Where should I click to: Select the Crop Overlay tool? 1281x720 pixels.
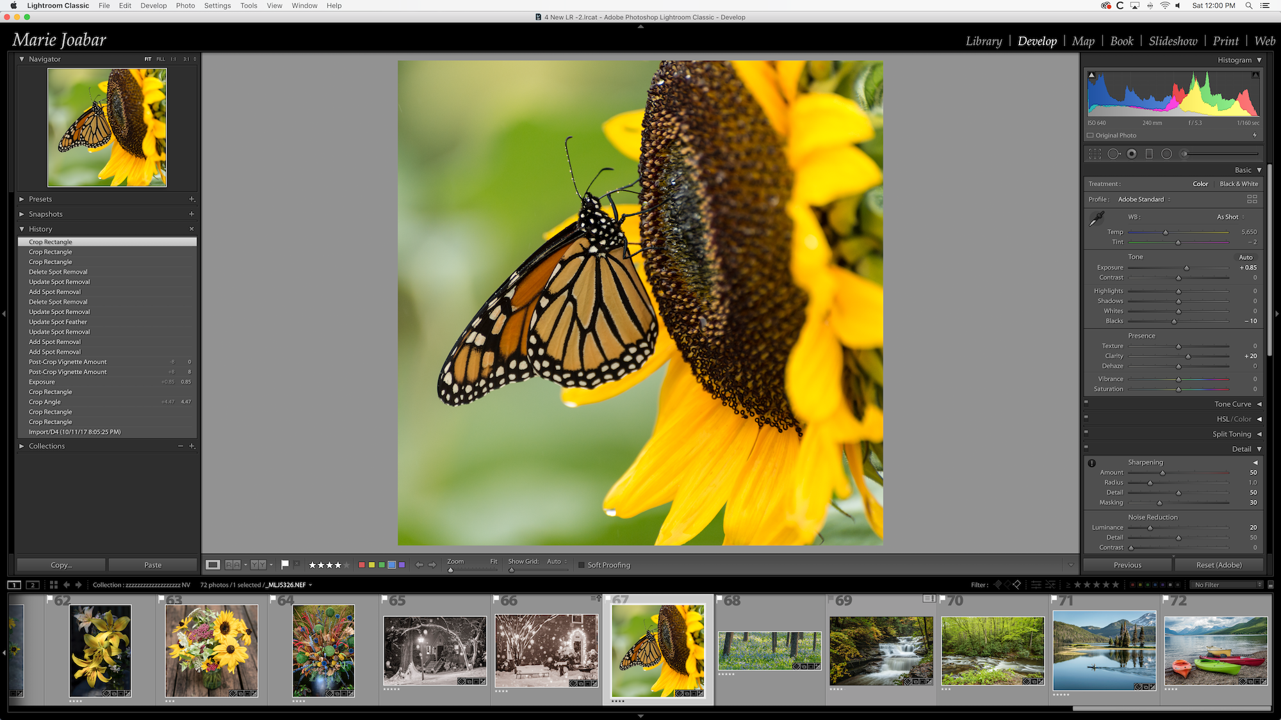pyautogui.click(x=1095, y=154)
